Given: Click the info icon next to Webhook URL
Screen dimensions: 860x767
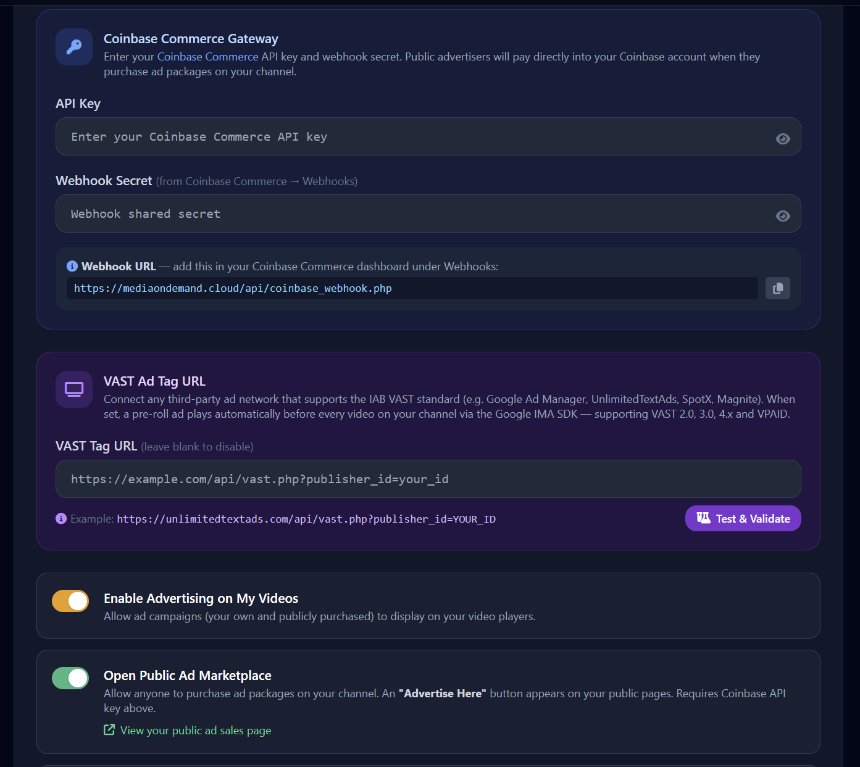Looking at the screenshot, I should (72, 266).
